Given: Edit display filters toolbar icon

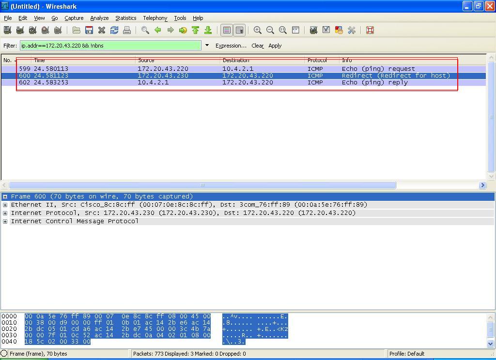Looking at the screenshot, I should coord(326,30).
